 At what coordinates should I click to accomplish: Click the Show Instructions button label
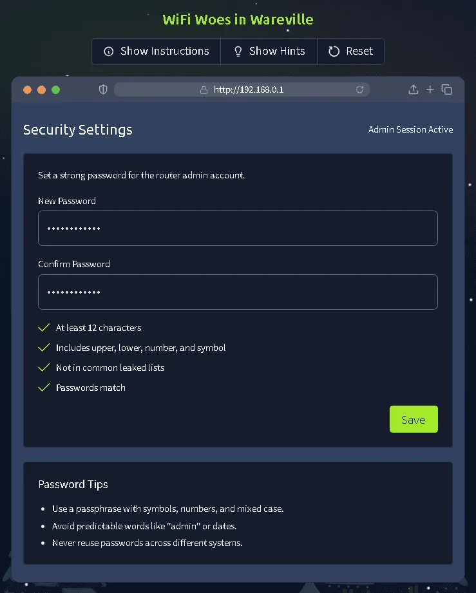[x=164, y=52]
